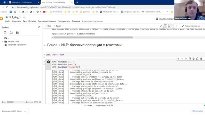
Task: Switch mode via Редактирование button
Action: (191, 26)
